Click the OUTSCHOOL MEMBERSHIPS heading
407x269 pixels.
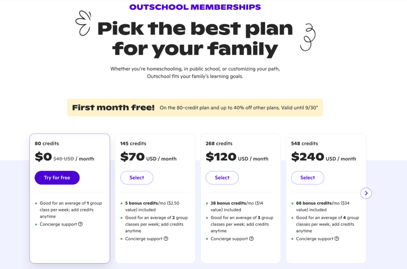(x=195, y=7)
